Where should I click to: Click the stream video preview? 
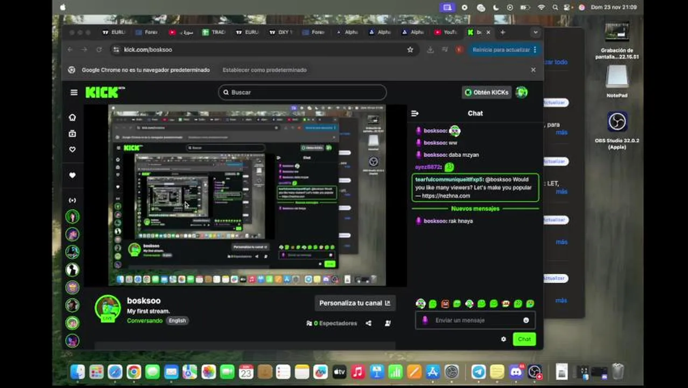[247, 195]
